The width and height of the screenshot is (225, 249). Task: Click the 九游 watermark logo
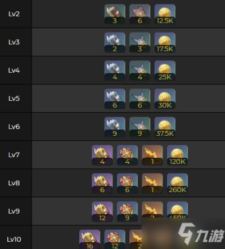point(201,234)
